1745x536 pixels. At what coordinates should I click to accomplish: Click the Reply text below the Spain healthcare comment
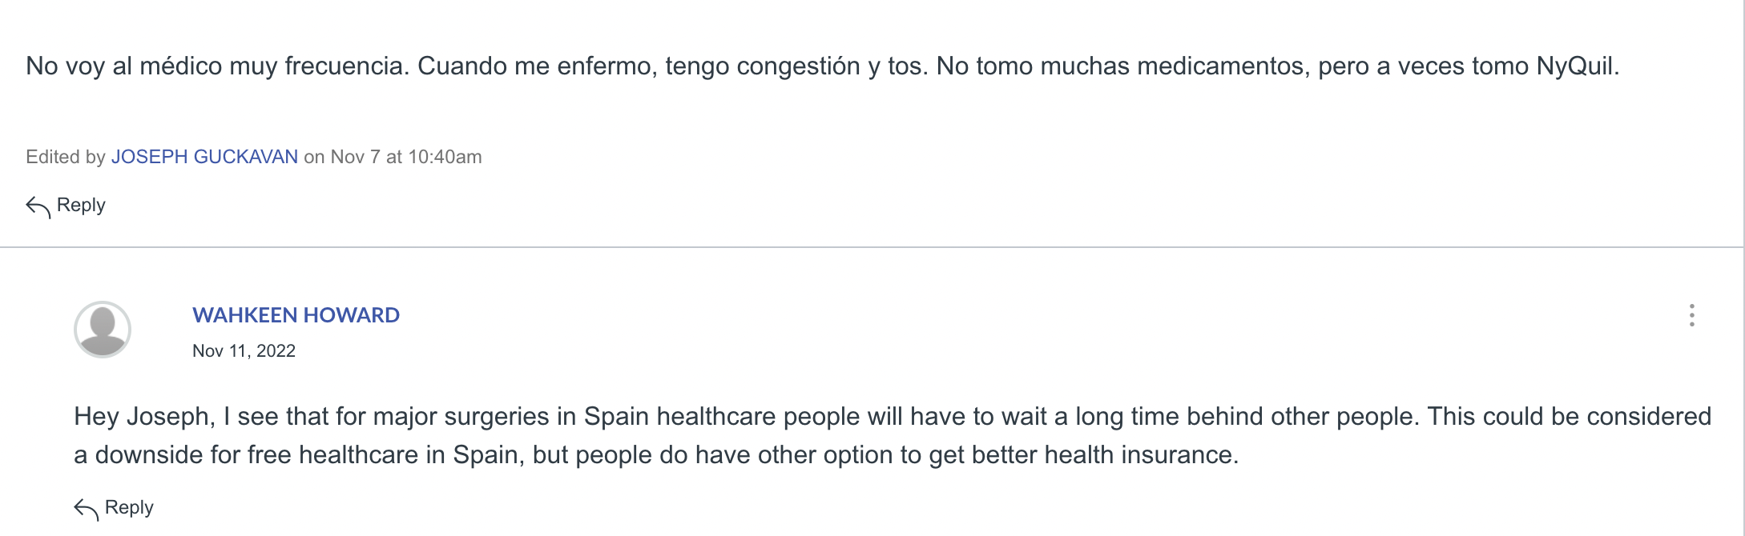click(129, 508)
